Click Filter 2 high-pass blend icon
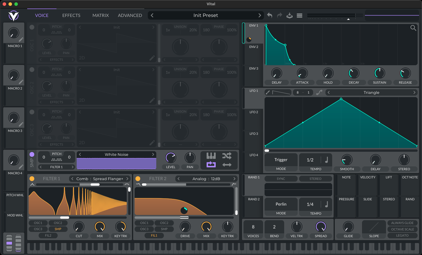This screenshot has width=422, height=255. click(x=234, y=185)
